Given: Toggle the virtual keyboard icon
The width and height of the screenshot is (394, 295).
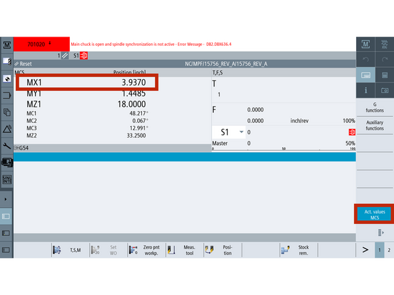Looking at the screenshot, I should pos(365,75).
